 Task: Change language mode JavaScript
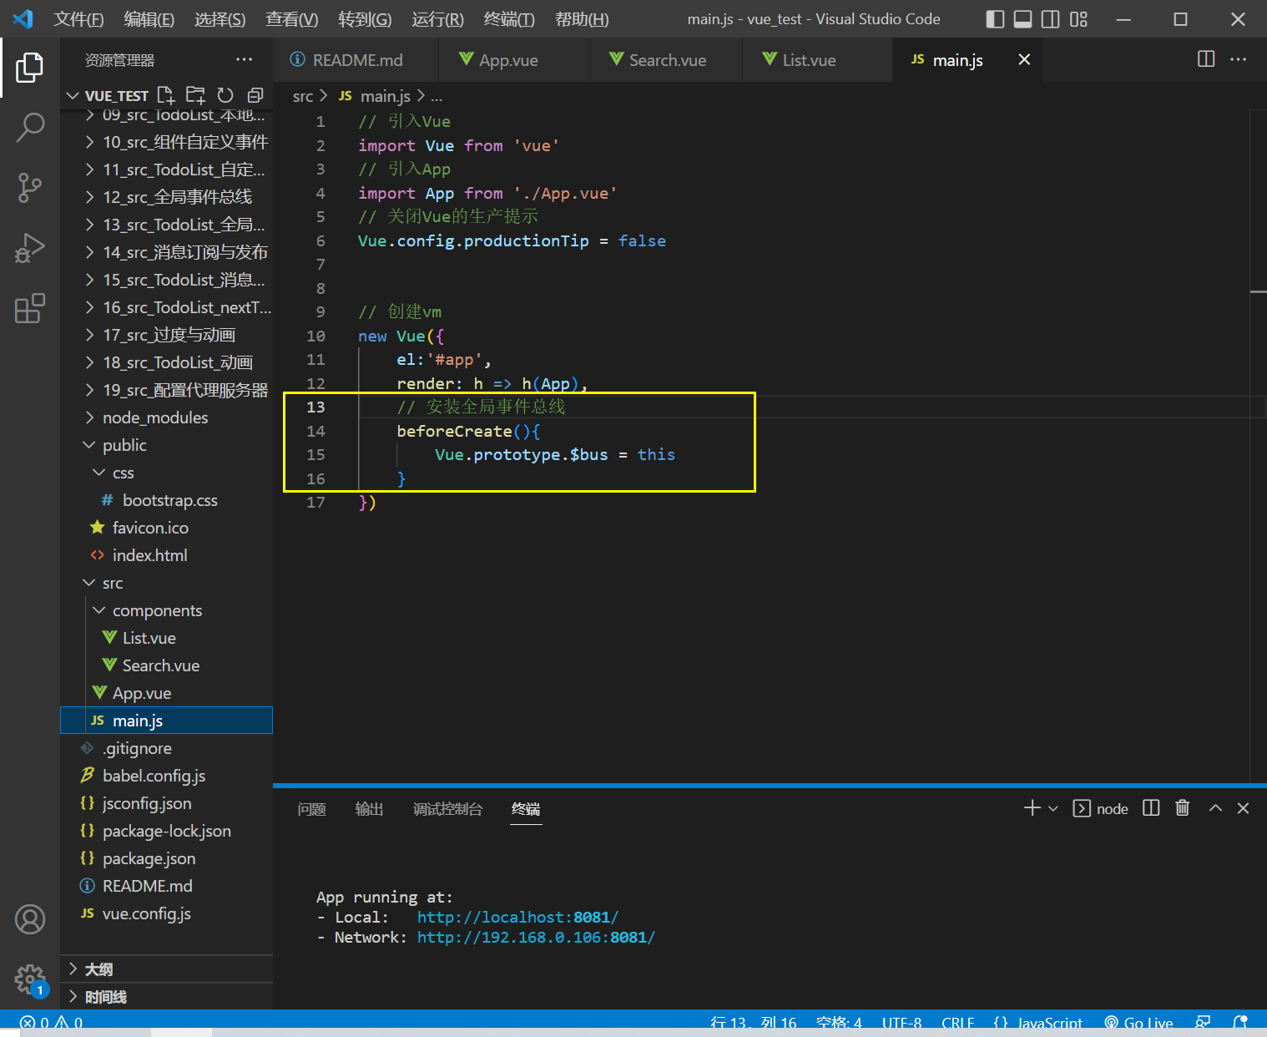[x=1038, y=1023]
